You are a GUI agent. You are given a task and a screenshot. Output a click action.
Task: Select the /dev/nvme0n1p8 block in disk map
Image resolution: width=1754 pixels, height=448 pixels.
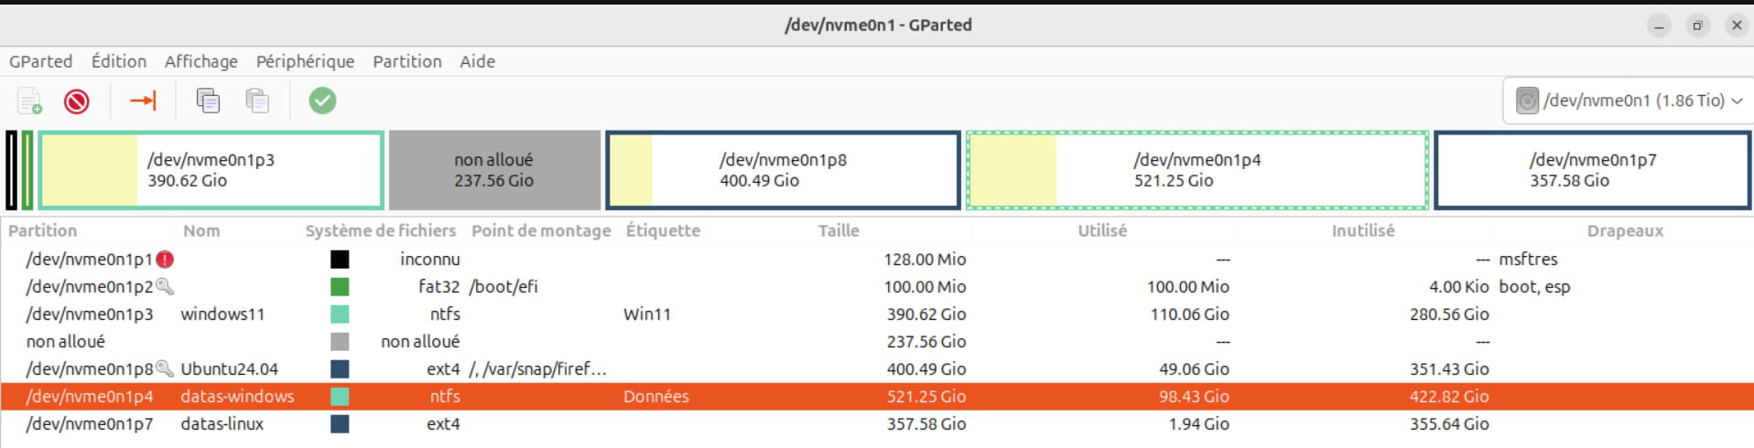[x=783, y=170]
